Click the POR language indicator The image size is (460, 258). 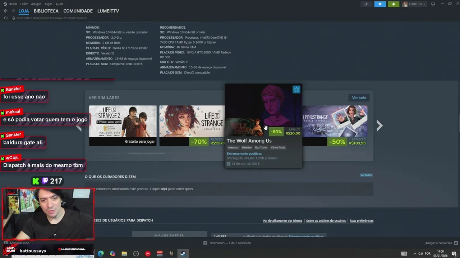(x=428, y=254)
